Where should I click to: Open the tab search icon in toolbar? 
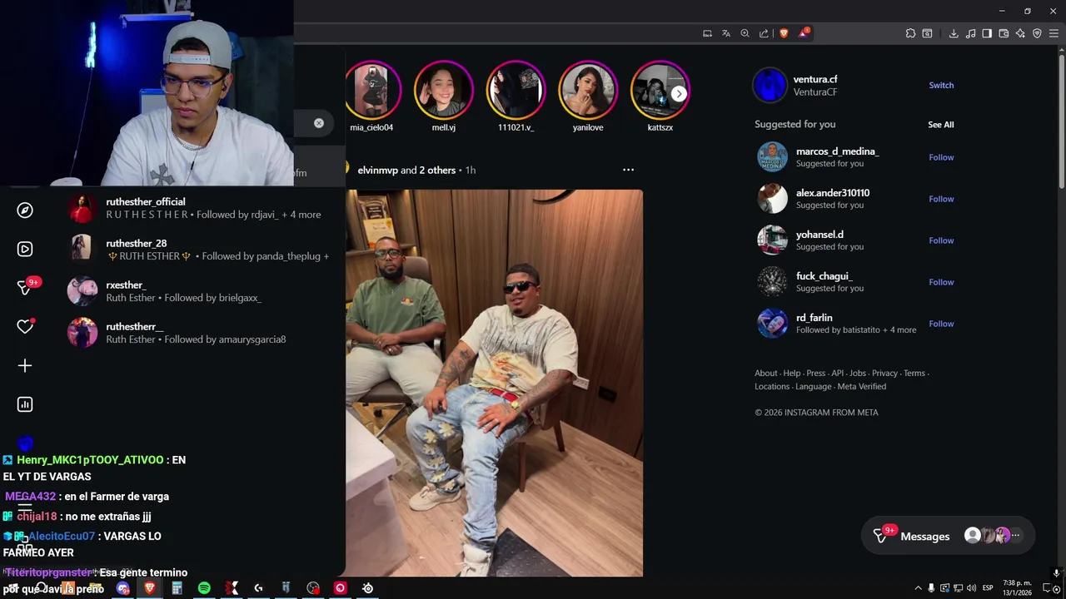coord(927,33)
